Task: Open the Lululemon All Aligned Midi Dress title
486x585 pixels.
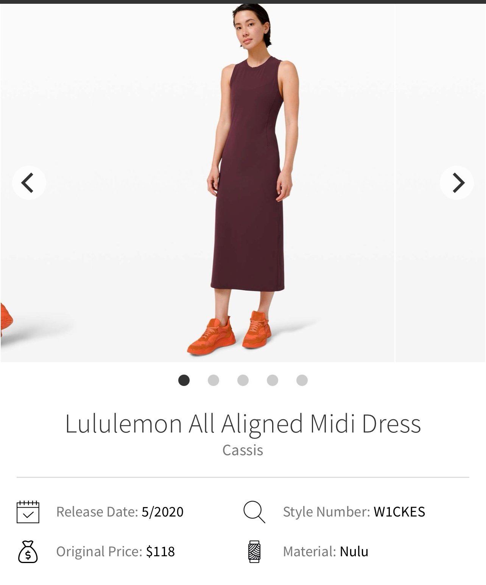Action: tap(243, 424)
